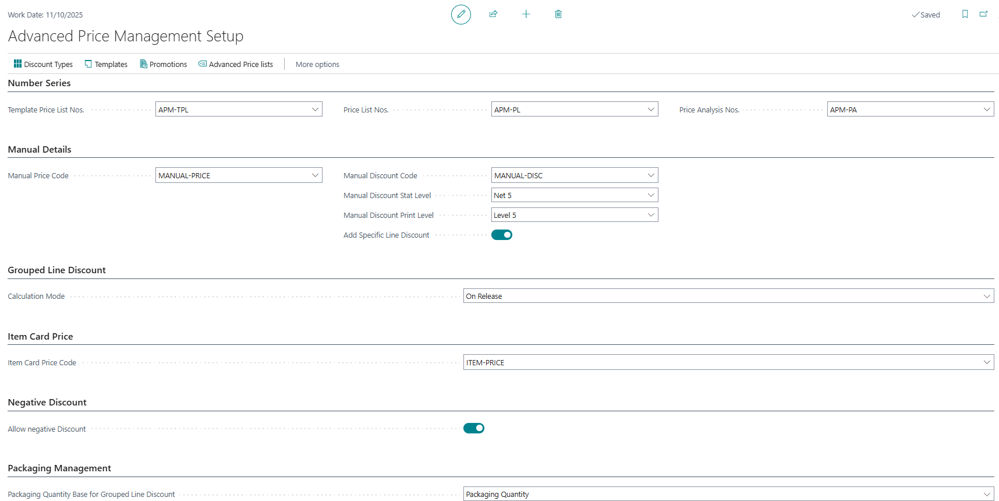Expand the Calculation Mode dropdown
The width and height of the screenshot is (999, 501).
pyautogui.click(x=987, y=296)
